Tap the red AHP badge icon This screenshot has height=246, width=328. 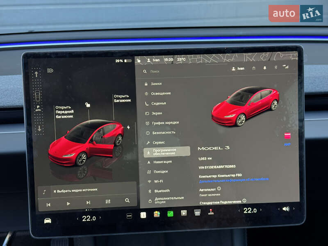287,136
